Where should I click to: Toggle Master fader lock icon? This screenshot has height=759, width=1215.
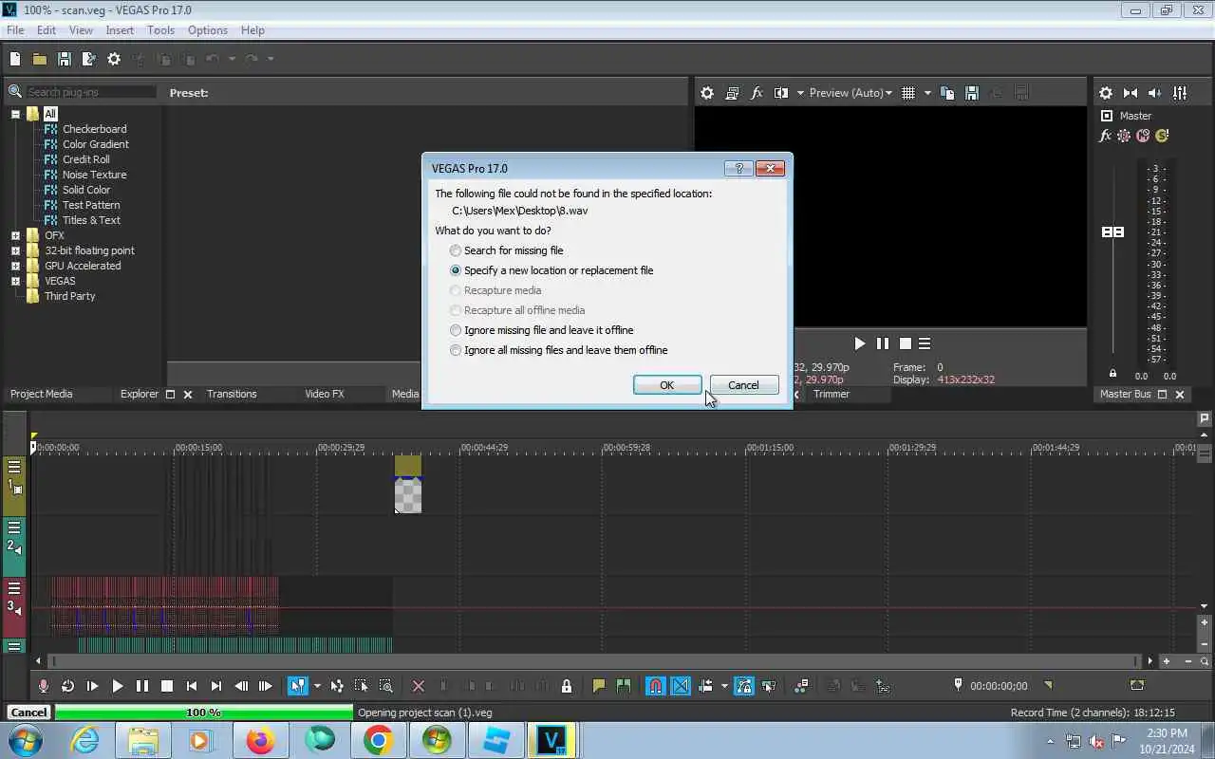tap(1112, 373)
